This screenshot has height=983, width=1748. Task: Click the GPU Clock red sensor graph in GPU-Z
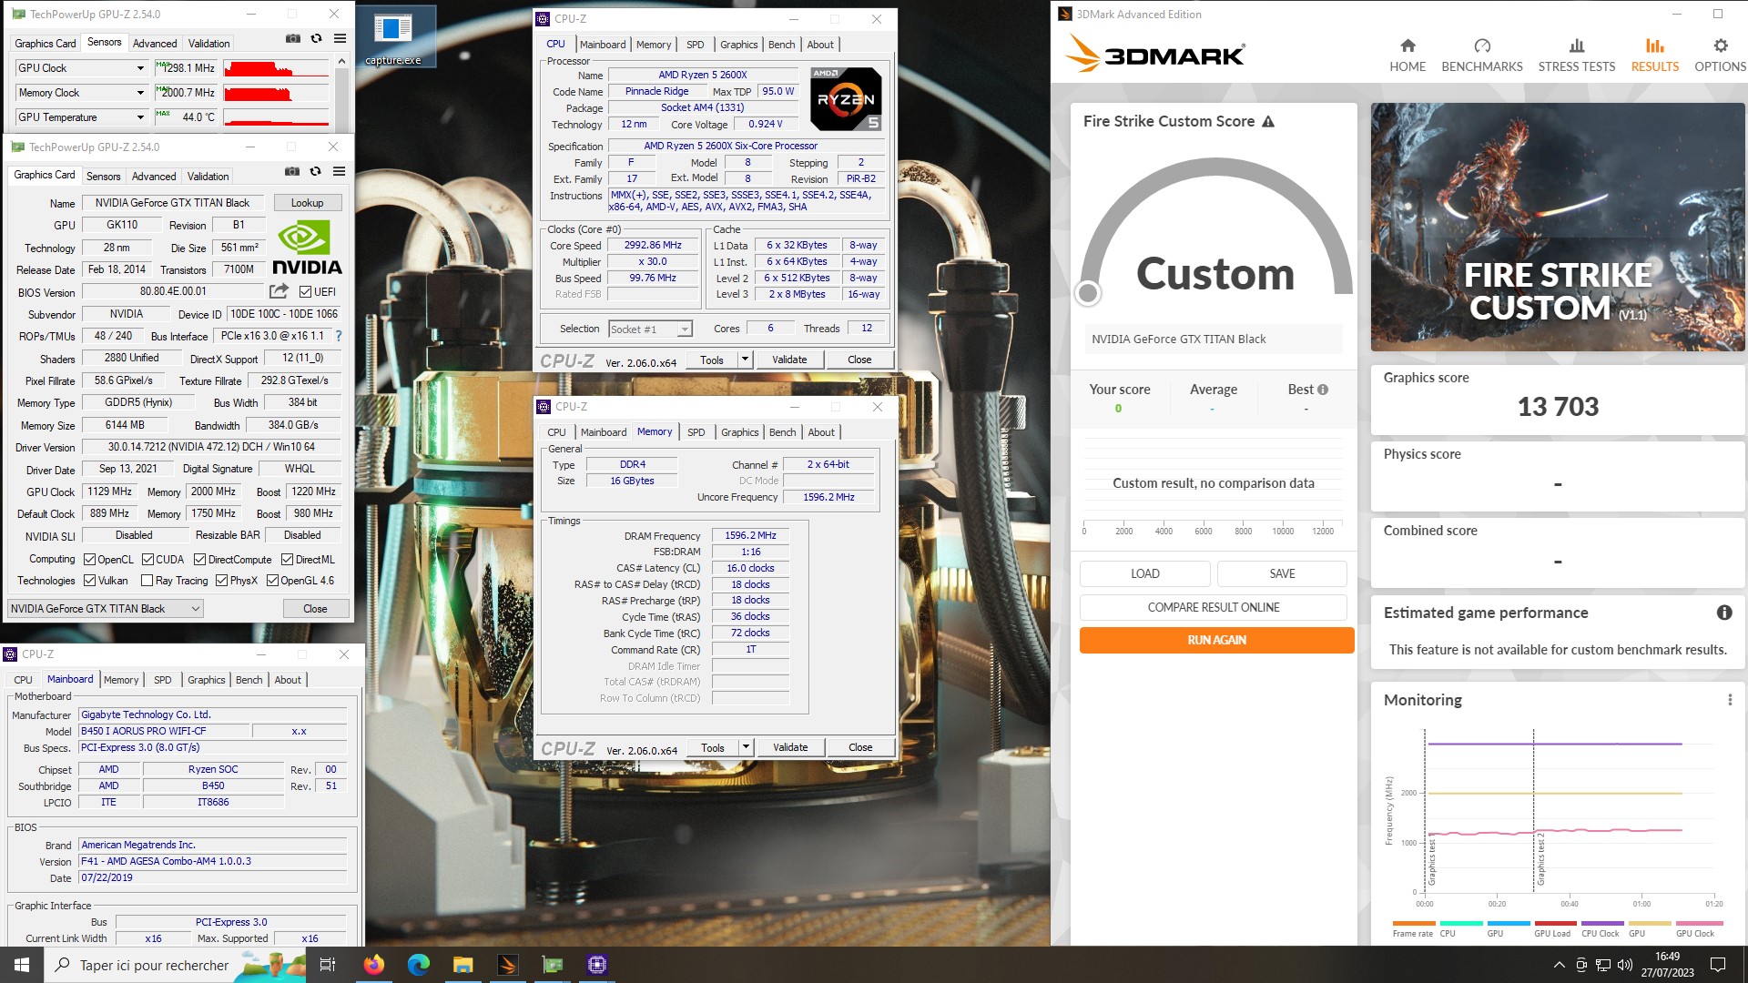click(x=276, y=68)
